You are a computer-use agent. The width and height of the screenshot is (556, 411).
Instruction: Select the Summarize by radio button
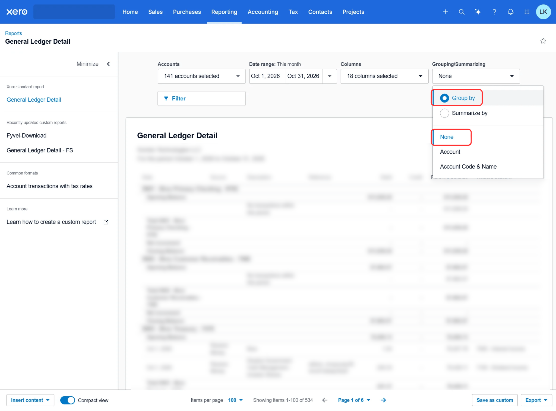pos(444,113)
